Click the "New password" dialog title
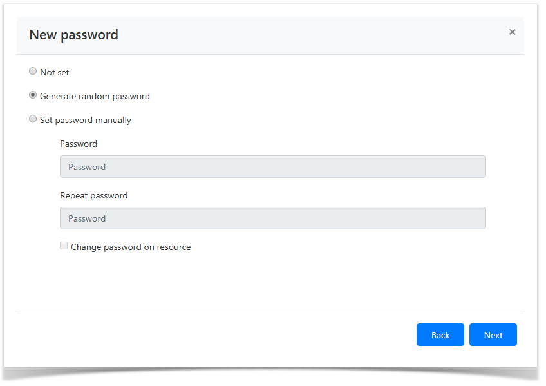This screenshot has height=386, width=546. point(73,35)
